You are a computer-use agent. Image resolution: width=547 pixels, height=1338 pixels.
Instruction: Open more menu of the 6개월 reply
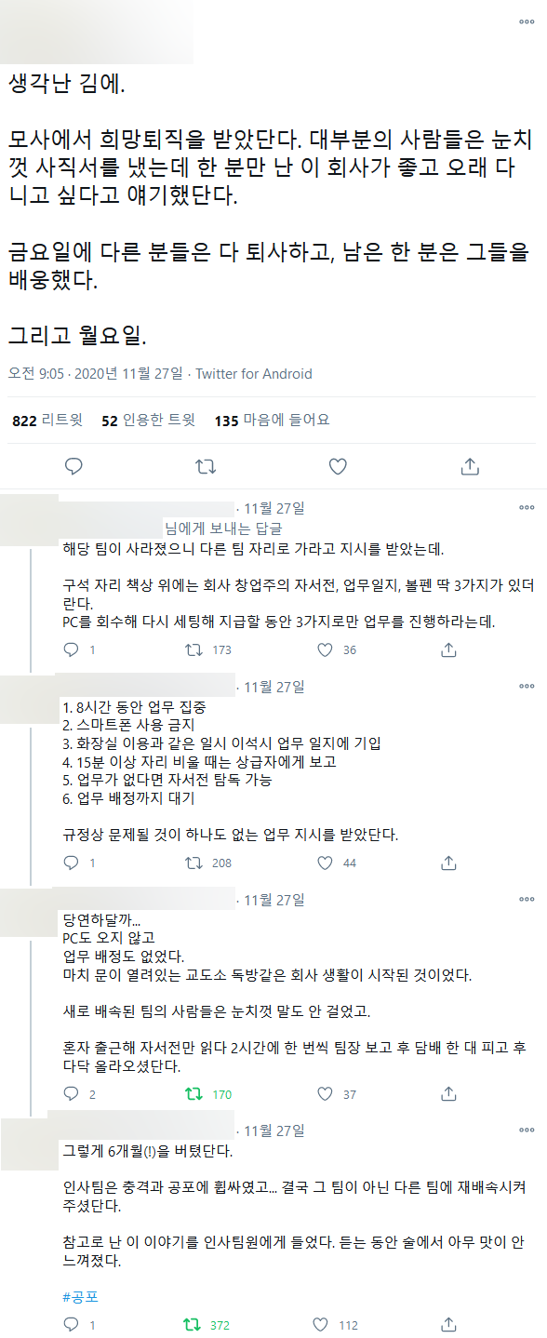527,1131
